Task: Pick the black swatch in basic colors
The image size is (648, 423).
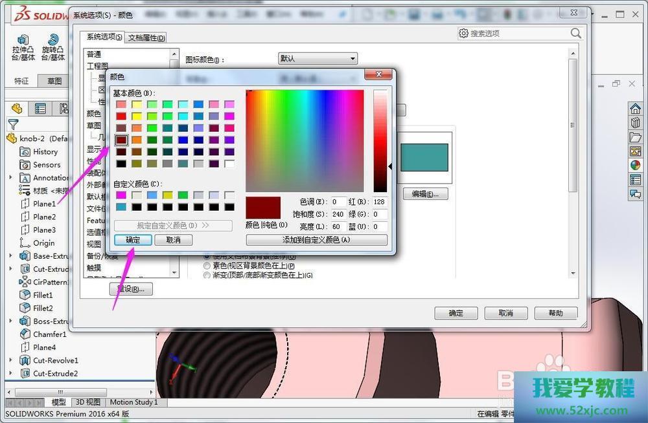Action: pyautogui.click(x=121, y=164)
